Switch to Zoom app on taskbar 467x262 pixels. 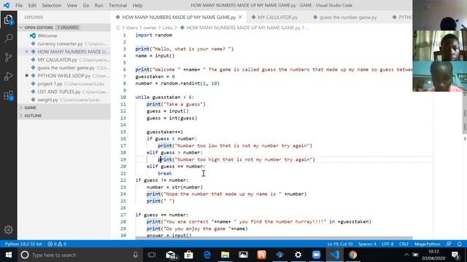[x=316, y=255]
